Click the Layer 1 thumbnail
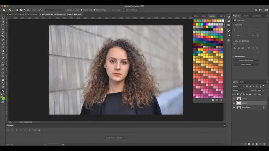The width and height of the screenshot is (269, 151). click(x=239, y=99)
